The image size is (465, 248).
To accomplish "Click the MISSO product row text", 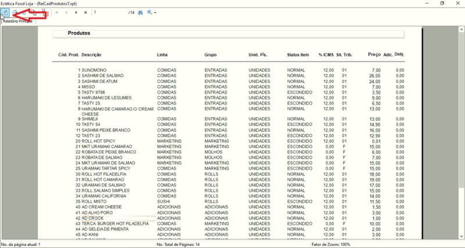I will click(x=88, y=87).
